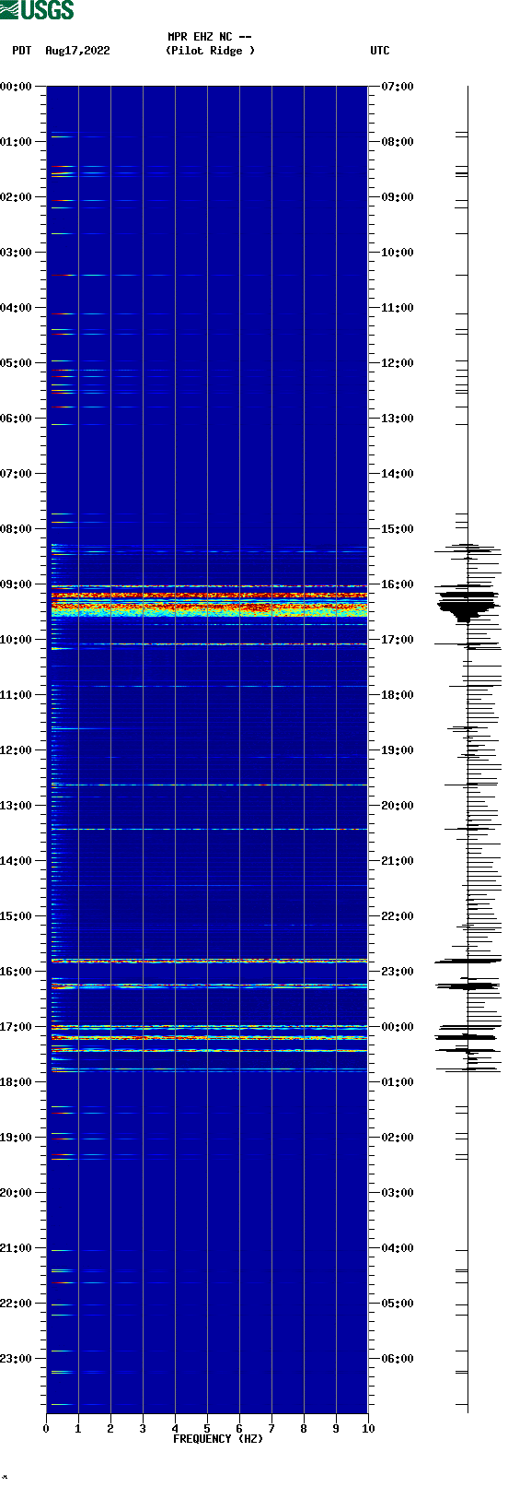This screenshot has width=508, height=1487.
Task: Click the 'UTC' timezone label
Action: coord(380,51)
